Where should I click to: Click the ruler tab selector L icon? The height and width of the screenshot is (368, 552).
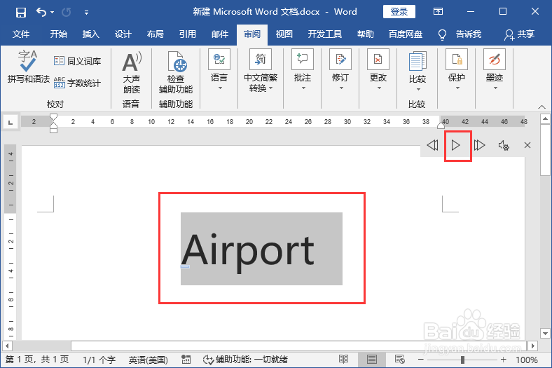[x=11, y=123]
